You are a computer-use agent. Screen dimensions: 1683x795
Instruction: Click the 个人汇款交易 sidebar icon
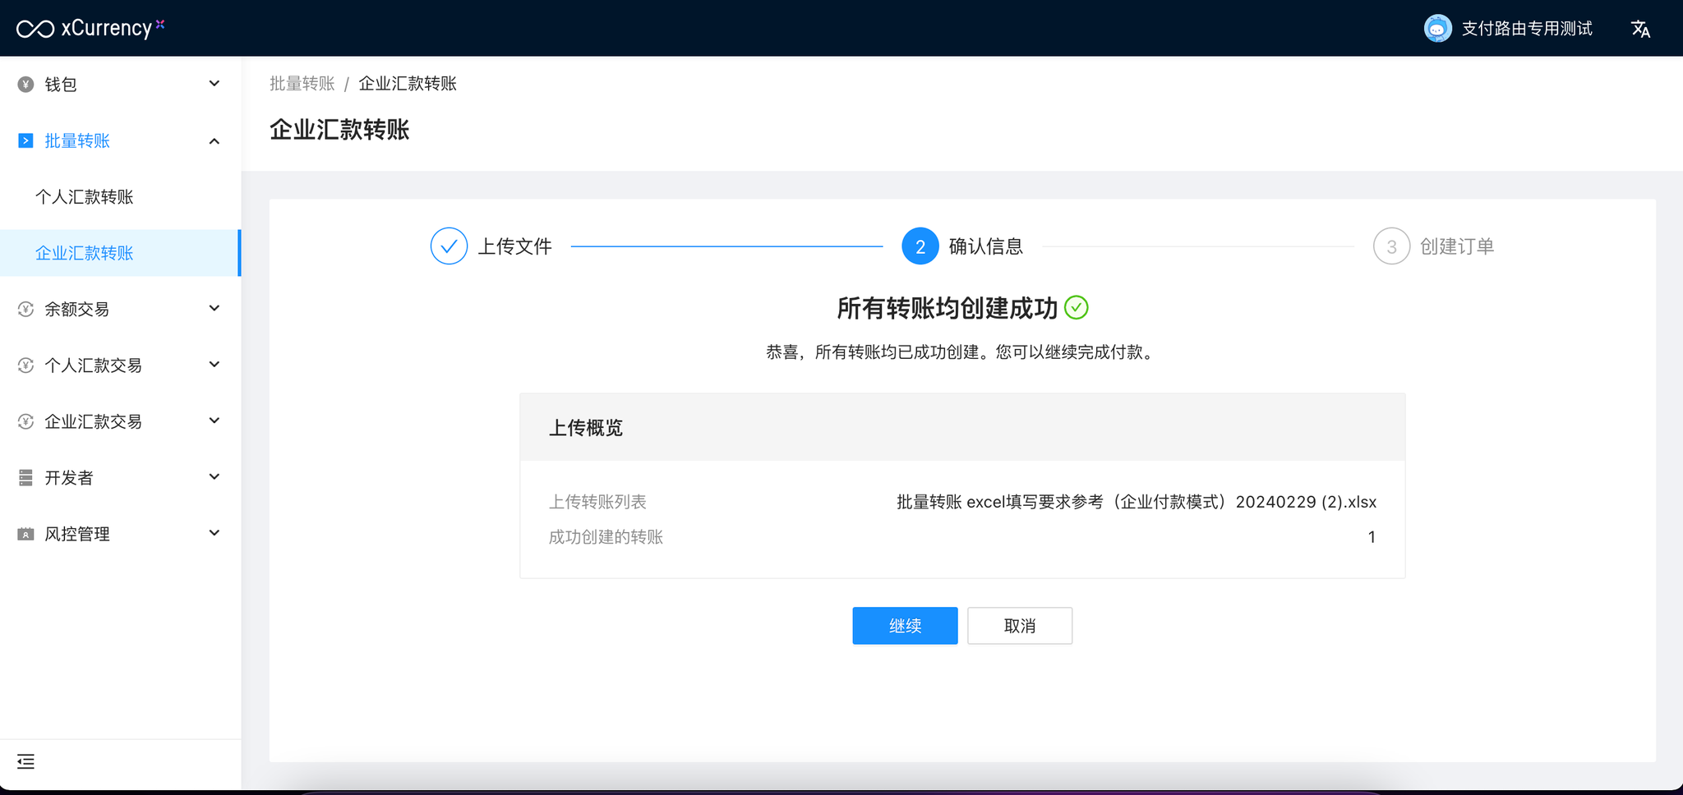tap(25, 365)
